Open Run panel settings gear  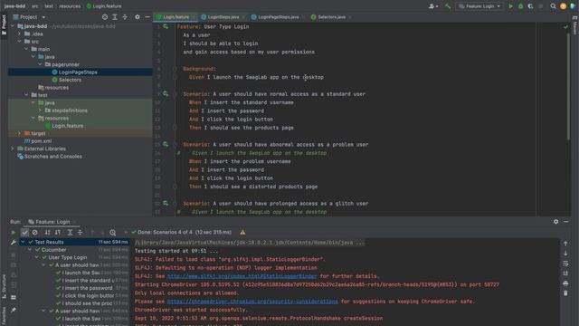pos(555,222)
